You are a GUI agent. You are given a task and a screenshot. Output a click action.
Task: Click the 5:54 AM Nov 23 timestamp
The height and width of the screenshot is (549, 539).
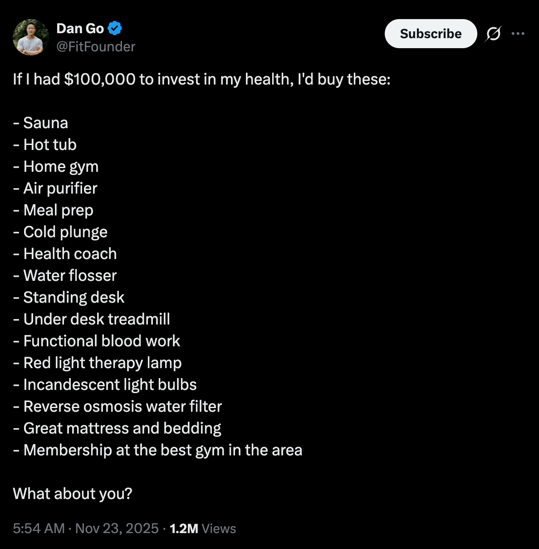tap(86, 529)
